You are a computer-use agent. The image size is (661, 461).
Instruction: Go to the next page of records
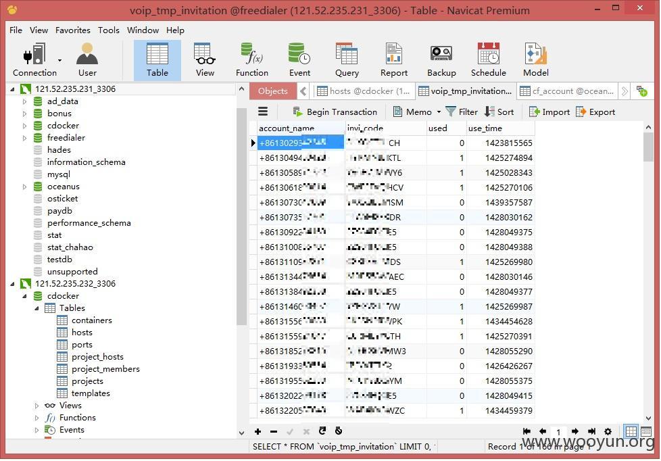point(575,431)
